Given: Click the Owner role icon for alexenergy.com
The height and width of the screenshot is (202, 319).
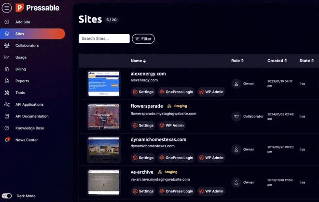Looking at the screenshot, I should [236, 84].
